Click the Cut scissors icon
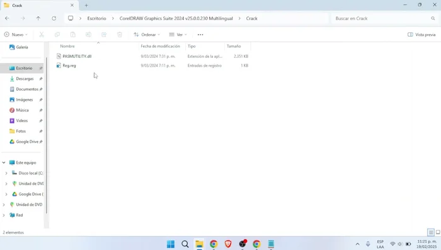This screenshot has height=250, width=441. point(42,35)
